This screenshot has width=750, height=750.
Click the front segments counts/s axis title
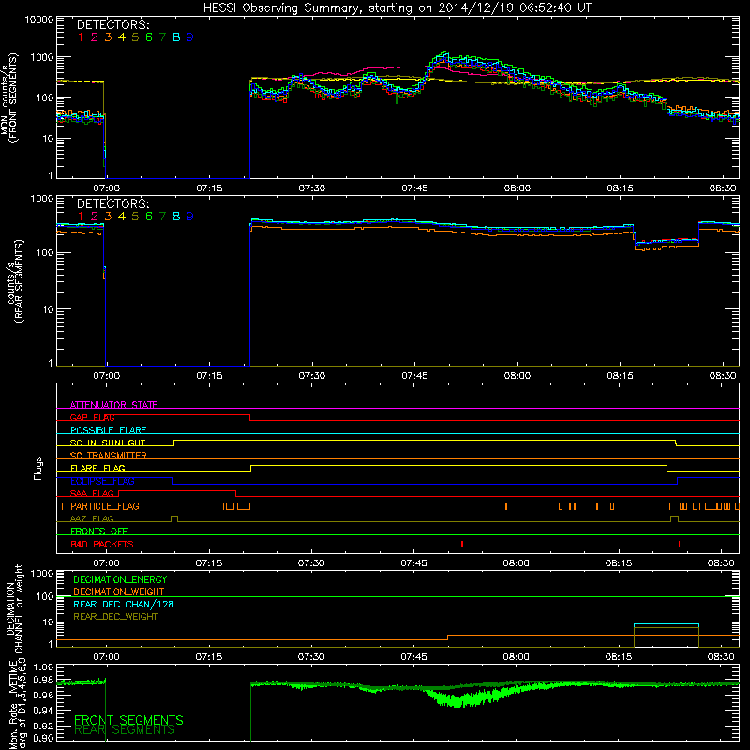click(8, 98)
